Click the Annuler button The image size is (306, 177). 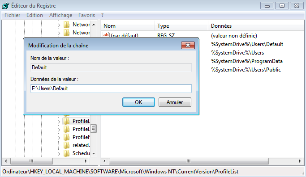[175, 102]
